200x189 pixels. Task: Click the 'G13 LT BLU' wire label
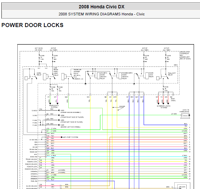coord(51,155)
